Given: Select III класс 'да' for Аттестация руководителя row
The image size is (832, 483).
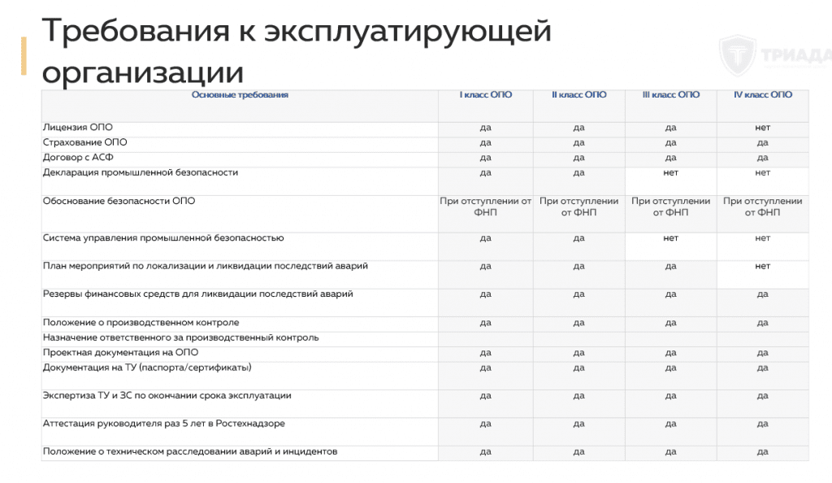Looking at the screenshot, I should point(670,424).
